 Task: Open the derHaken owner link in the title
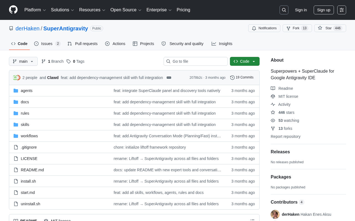click(27, 28)
